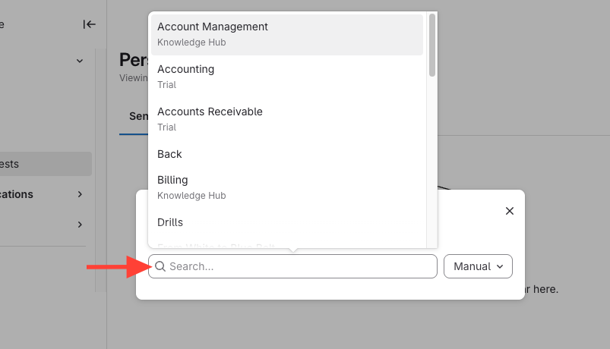Select Drills from the options list
610x349 pixels.
(286, 222)
